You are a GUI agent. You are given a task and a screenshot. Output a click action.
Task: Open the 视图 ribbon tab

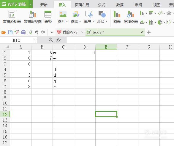157,5
